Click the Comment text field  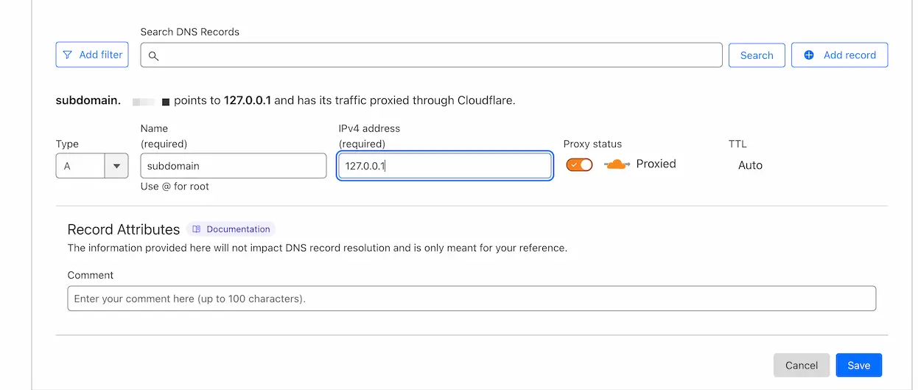(472, 299)
